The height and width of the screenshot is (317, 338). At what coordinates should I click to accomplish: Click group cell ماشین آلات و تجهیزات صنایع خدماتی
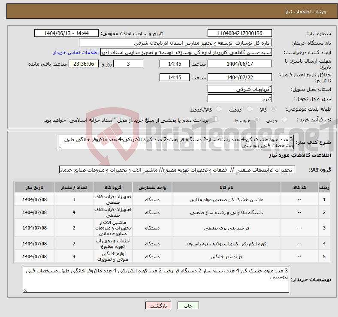(113, 228)
